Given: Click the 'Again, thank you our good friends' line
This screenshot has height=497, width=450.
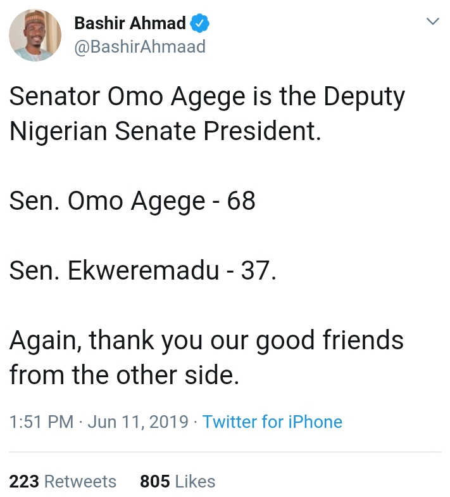Looking at the screenshot, I should tap(206, 340).
